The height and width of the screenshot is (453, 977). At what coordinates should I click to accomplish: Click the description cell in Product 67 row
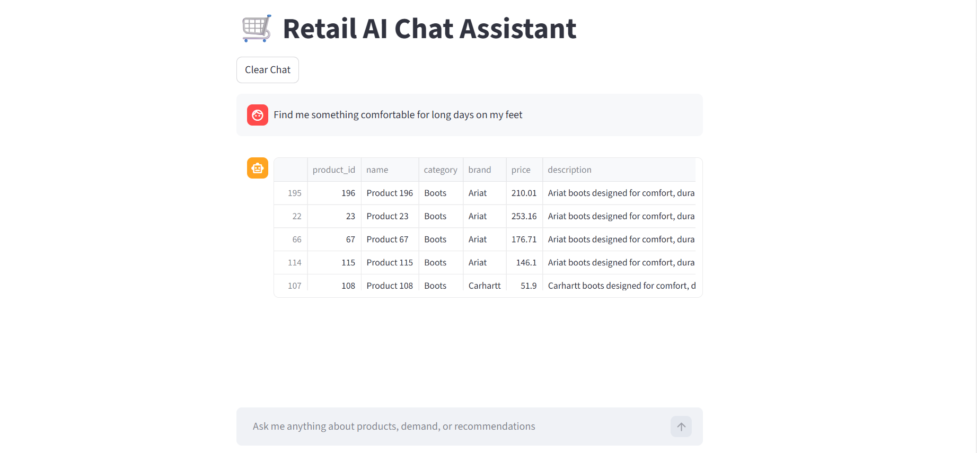[x=619, y=239]
